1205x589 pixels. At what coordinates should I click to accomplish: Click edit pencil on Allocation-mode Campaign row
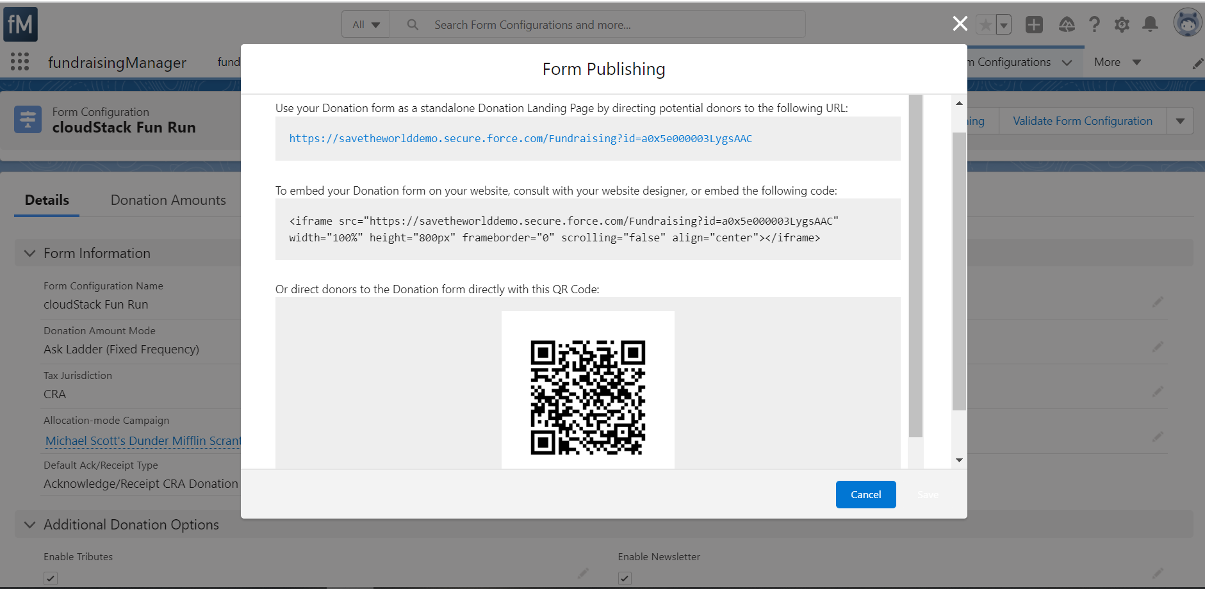click(x=1158, y=437)
